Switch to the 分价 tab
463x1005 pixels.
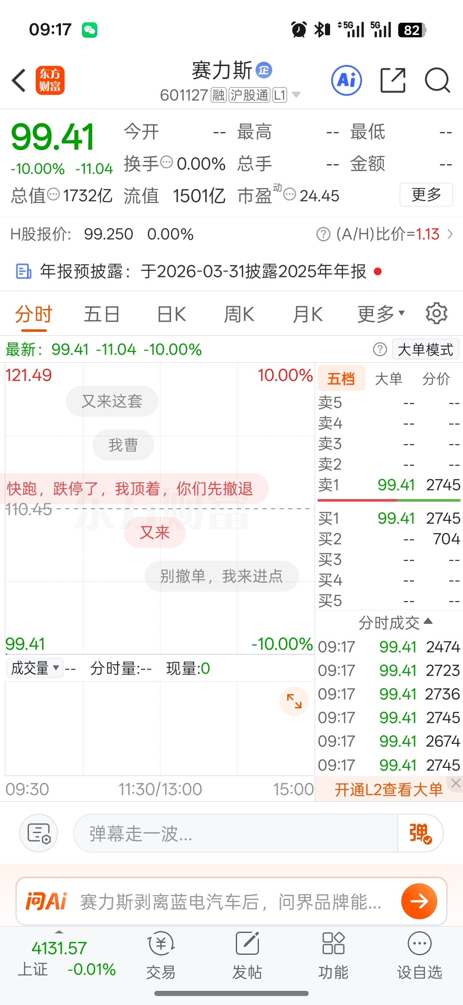click(x=436, y=379)
